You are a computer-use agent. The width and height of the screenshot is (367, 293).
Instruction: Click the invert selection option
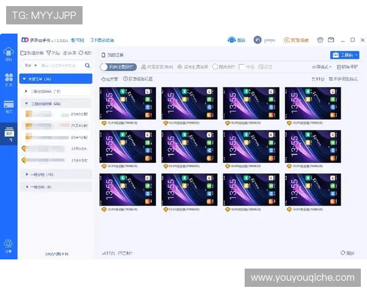(x=265, y=67)
